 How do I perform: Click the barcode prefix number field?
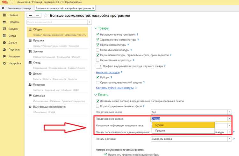tap(99, 66)
